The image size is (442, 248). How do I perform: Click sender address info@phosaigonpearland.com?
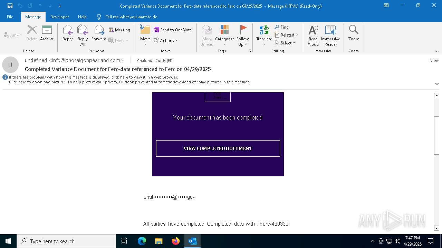coord(86,60)
